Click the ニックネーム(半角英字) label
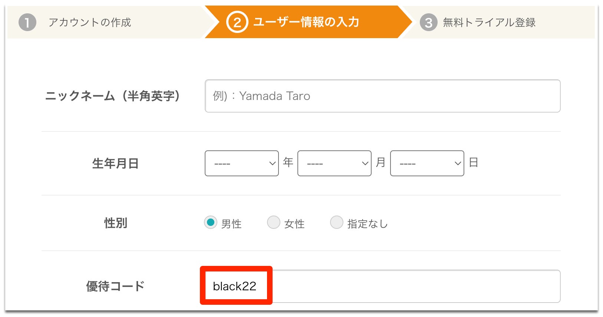This screenshot has width=603, height=317. 112,96
